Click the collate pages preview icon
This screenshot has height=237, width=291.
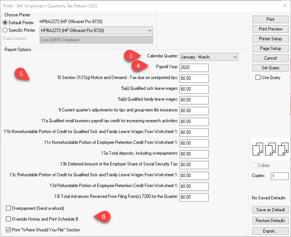(270, 149)
